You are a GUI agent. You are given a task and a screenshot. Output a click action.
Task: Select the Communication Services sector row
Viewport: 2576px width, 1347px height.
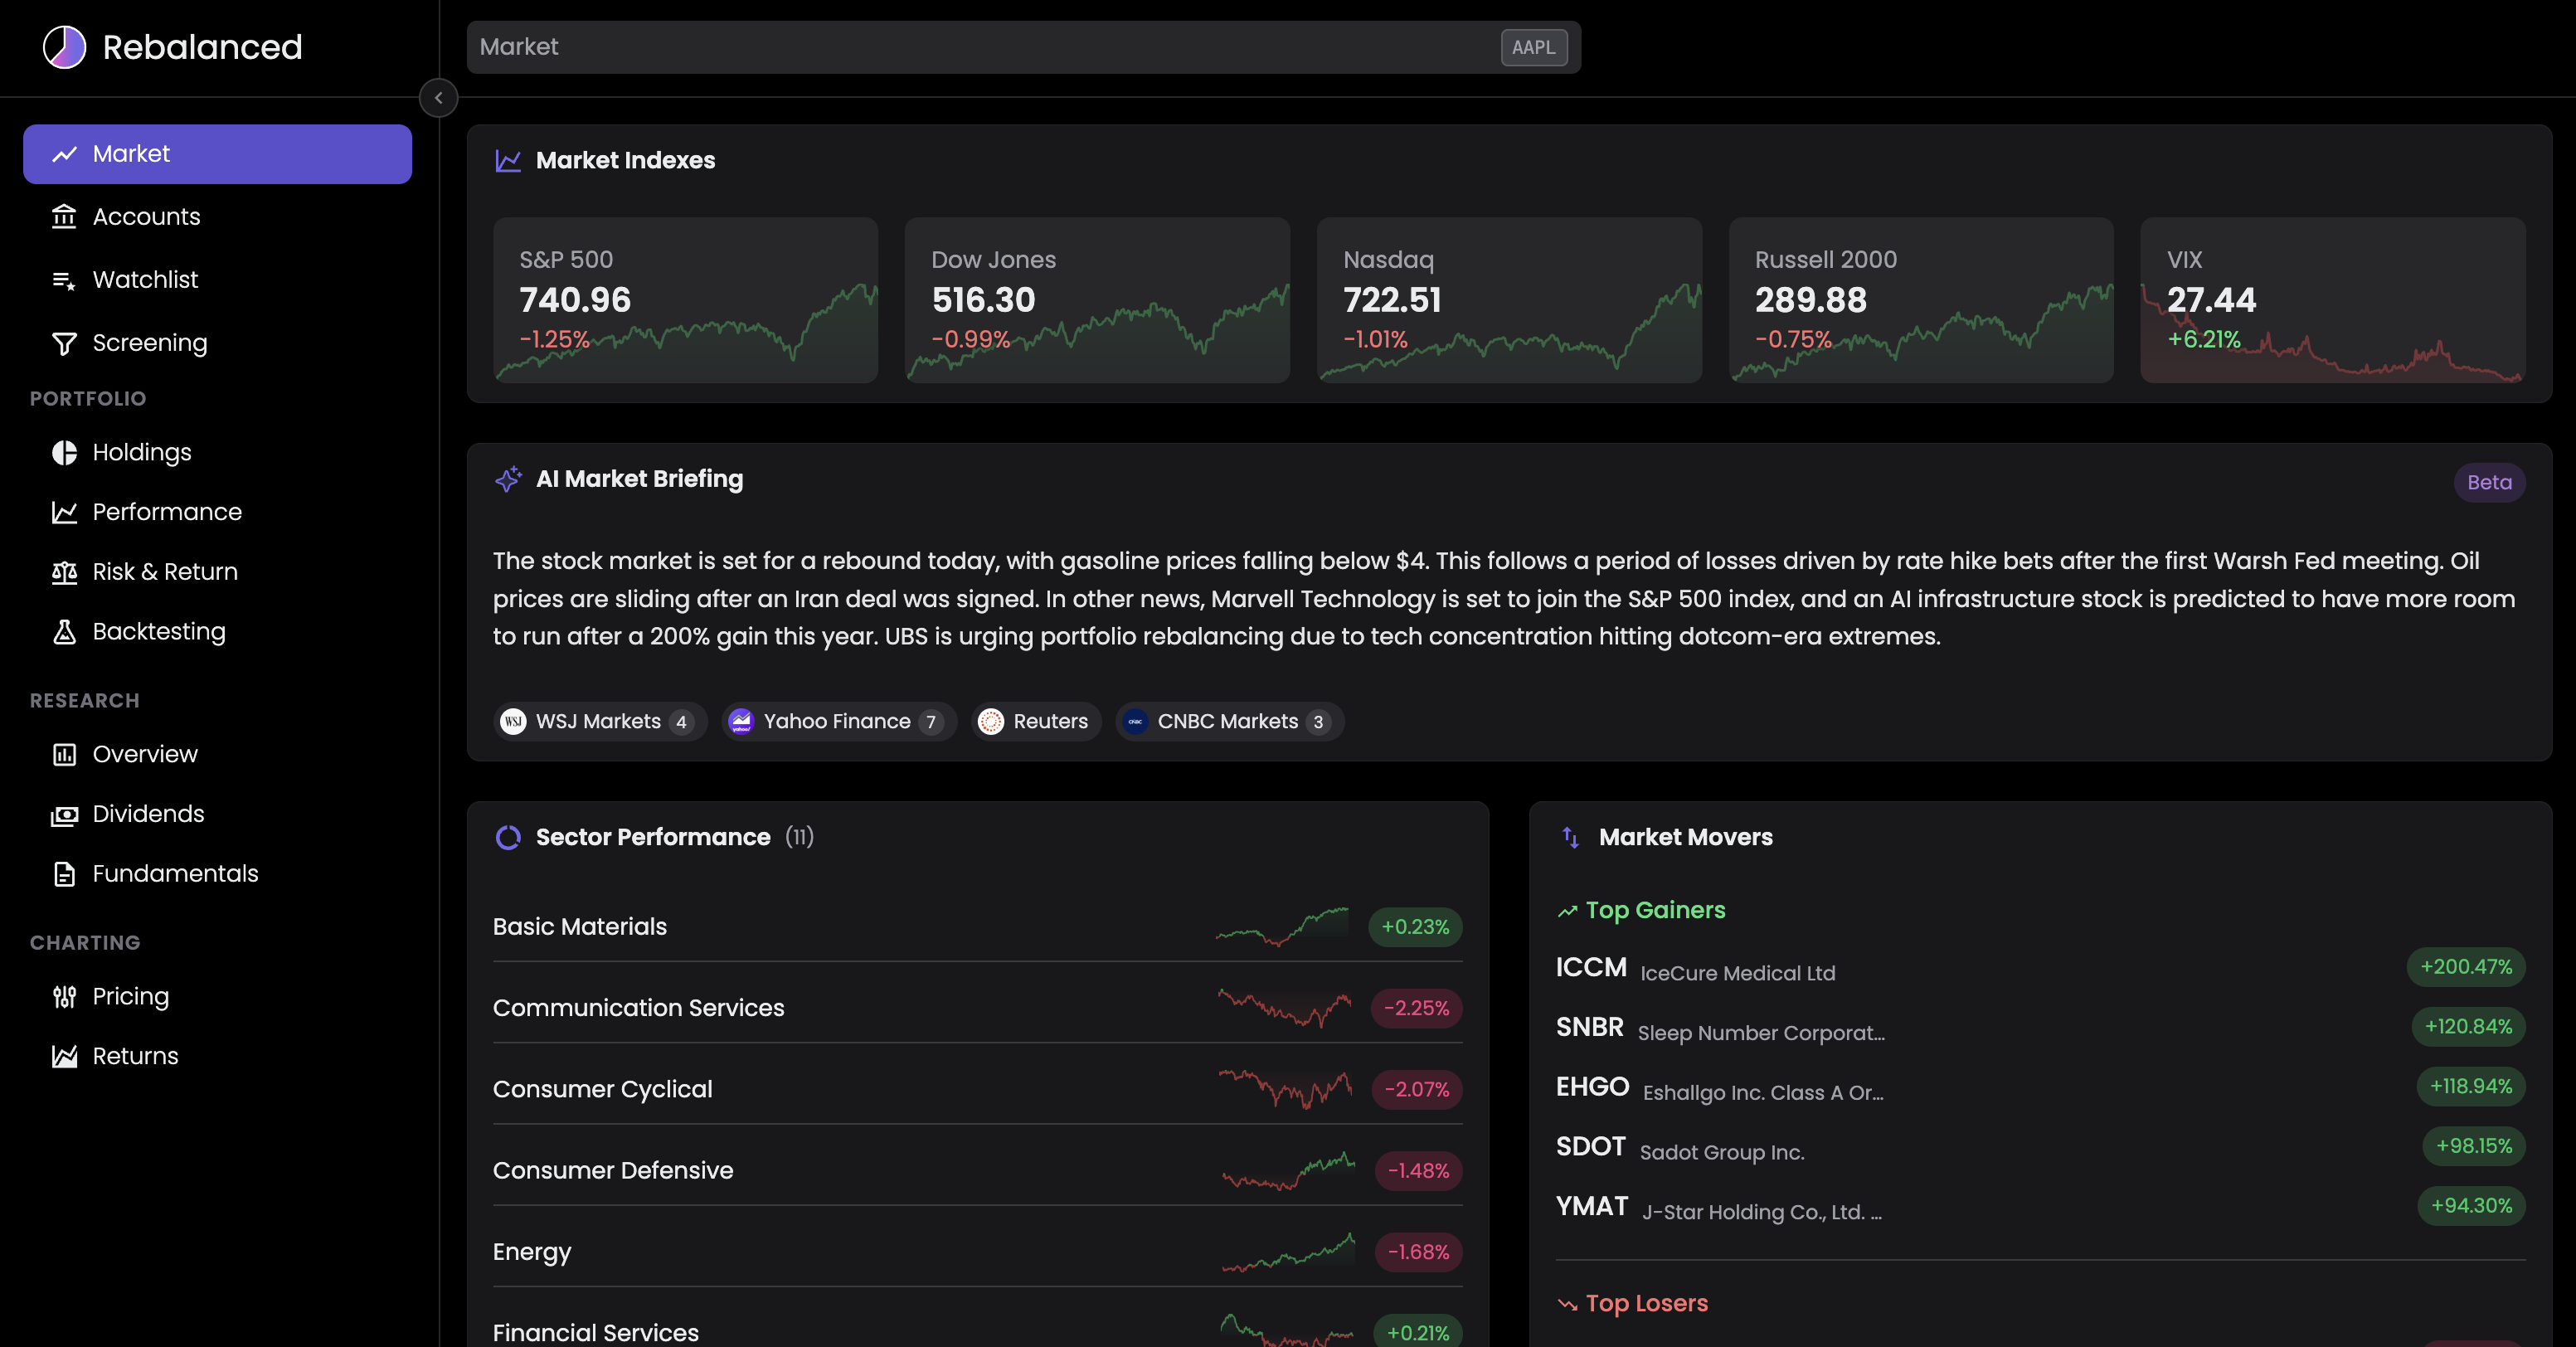(x=977, y=1008)
